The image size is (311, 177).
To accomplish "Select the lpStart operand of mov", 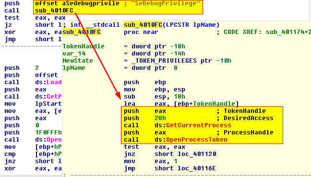I will click(x=48, y=104).
